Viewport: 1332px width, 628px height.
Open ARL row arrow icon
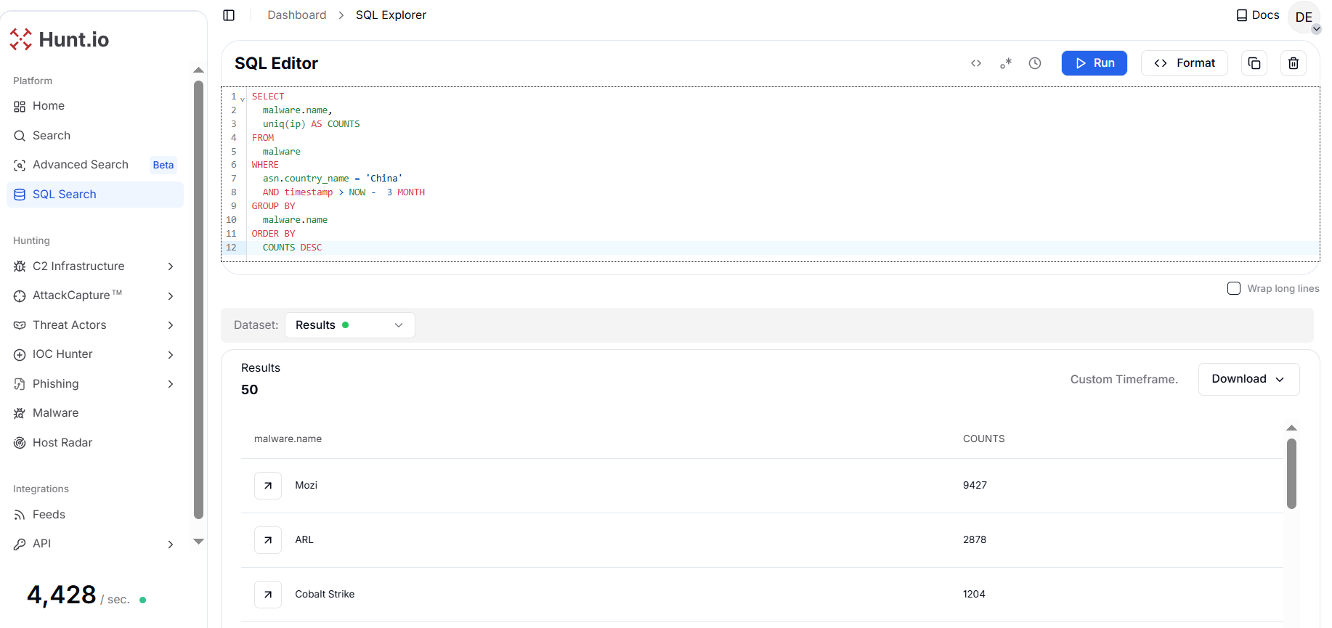(x=268, y=540)
